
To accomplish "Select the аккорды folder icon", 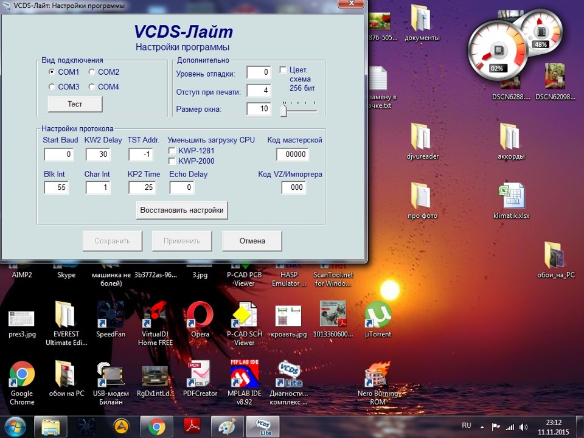I will pos(512,142).
